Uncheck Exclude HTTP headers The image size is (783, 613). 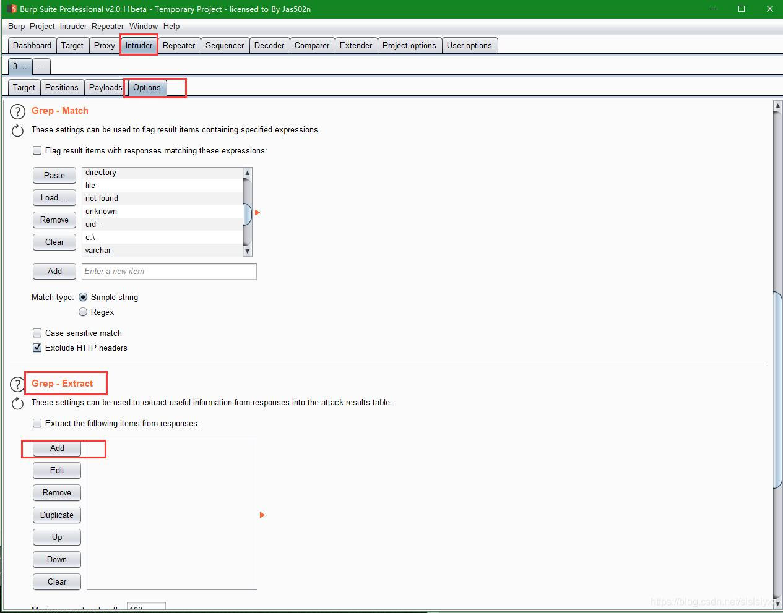pyautogui.click(x=37, y=348)
